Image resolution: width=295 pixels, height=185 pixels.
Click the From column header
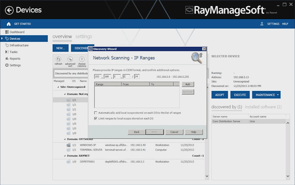point(136,84)
